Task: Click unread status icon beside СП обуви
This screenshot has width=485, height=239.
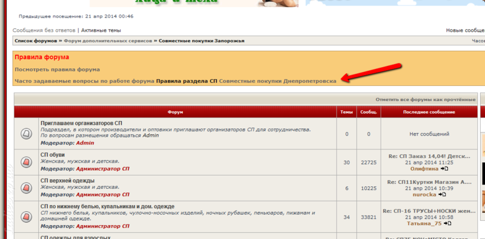Action: click(26, 162)
